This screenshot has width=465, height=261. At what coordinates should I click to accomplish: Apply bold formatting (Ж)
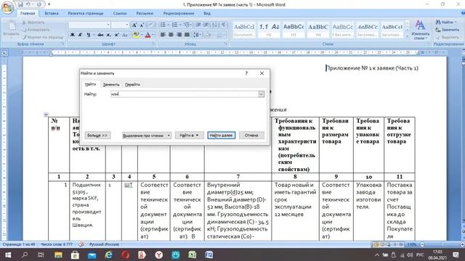click(x=73, y=35)
